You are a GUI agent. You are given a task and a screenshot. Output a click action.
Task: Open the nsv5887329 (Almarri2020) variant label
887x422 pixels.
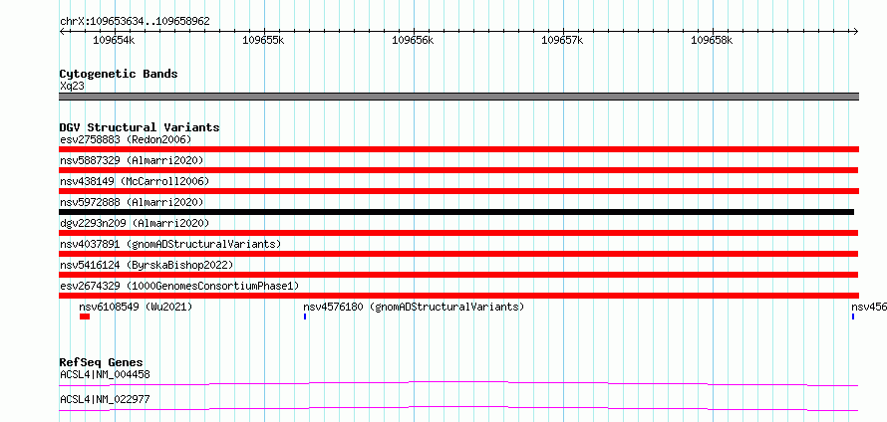132,160
